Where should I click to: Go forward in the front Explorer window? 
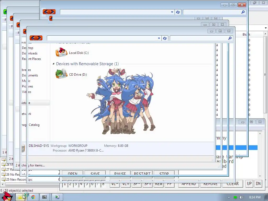[x=39, y=38]
